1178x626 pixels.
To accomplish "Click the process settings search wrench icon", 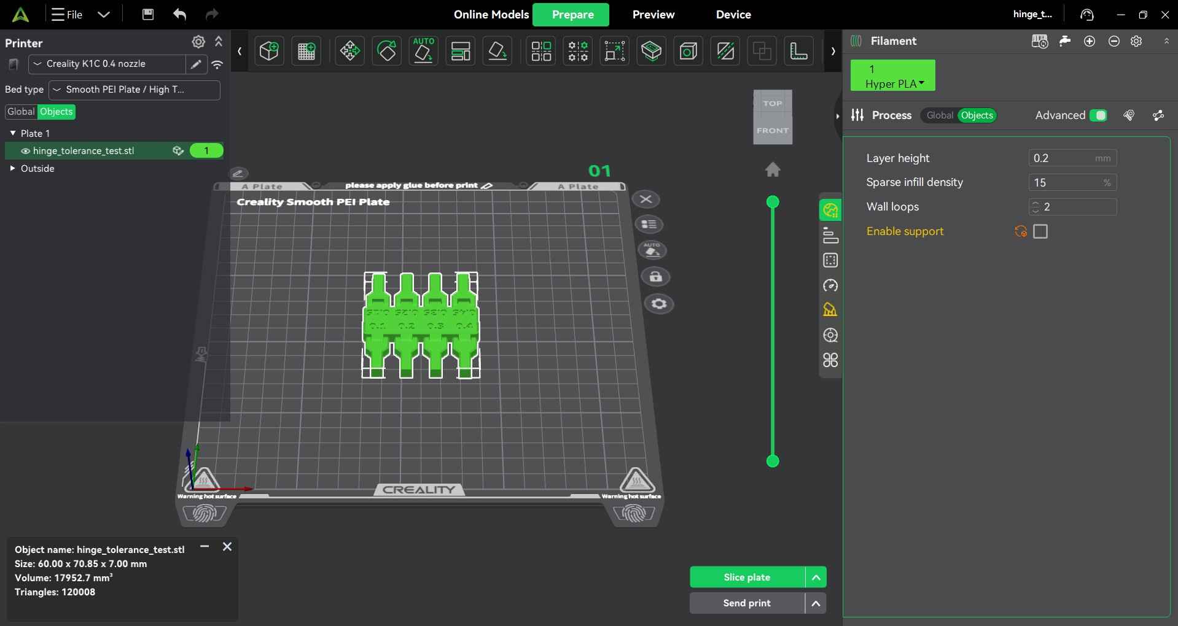I will (1129, 115).
